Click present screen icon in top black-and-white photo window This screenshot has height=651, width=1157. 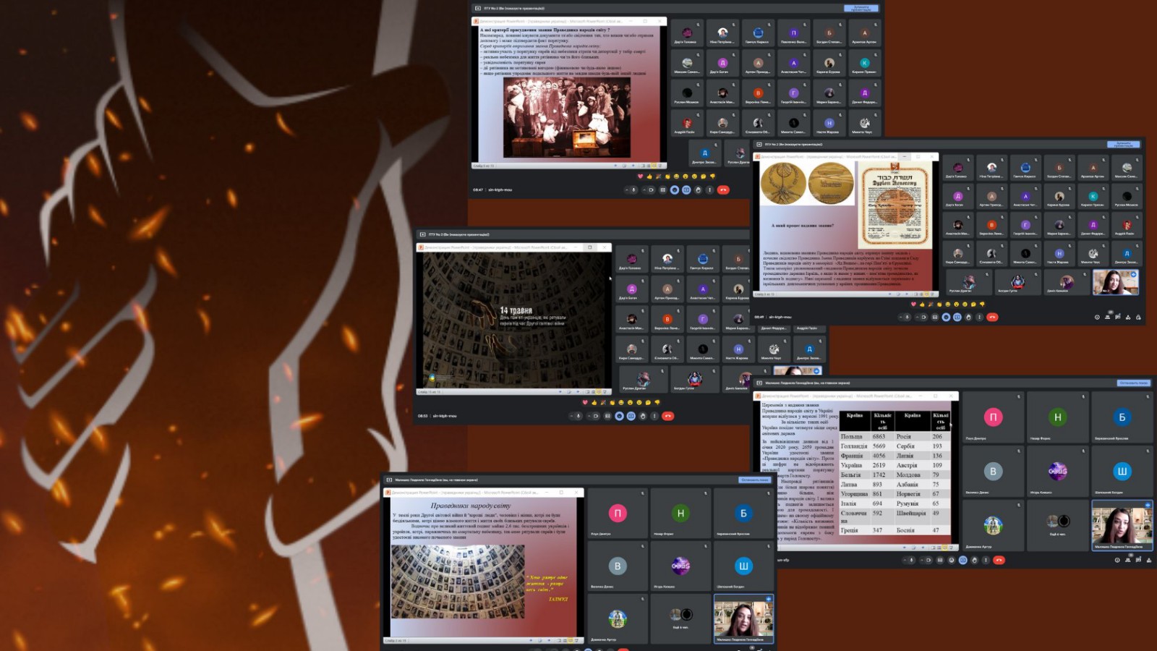(x=686, y=190)
